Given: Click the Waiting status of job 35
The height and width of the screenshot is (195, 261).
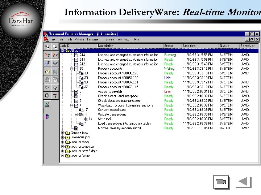Looking at the screenshot, I should pos(169,69).
